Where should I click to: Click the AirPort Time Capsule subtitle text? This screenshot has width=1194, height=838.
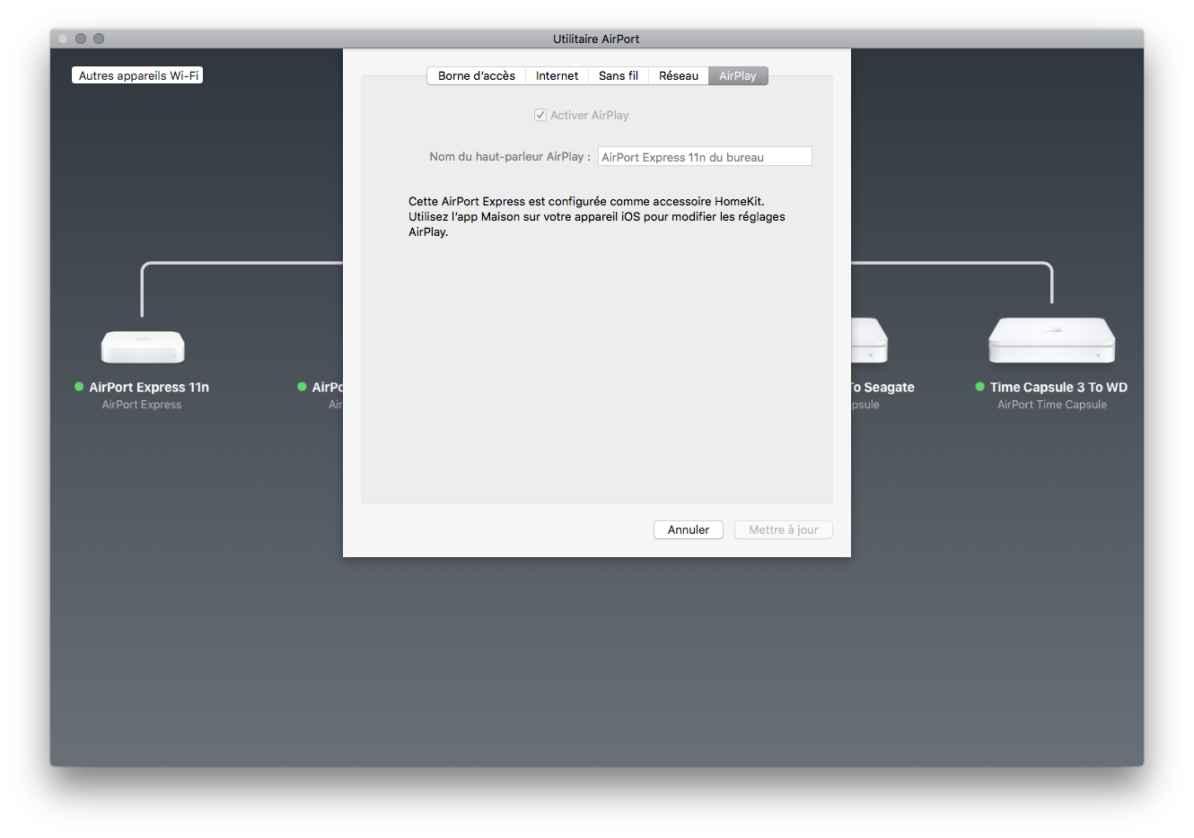pyautogui.click(x=1052, y=405)
